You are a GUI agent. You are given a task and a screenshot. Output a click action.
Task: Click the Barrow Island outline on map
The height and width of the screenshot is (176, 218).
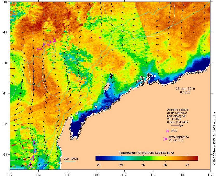coord(107,86)
